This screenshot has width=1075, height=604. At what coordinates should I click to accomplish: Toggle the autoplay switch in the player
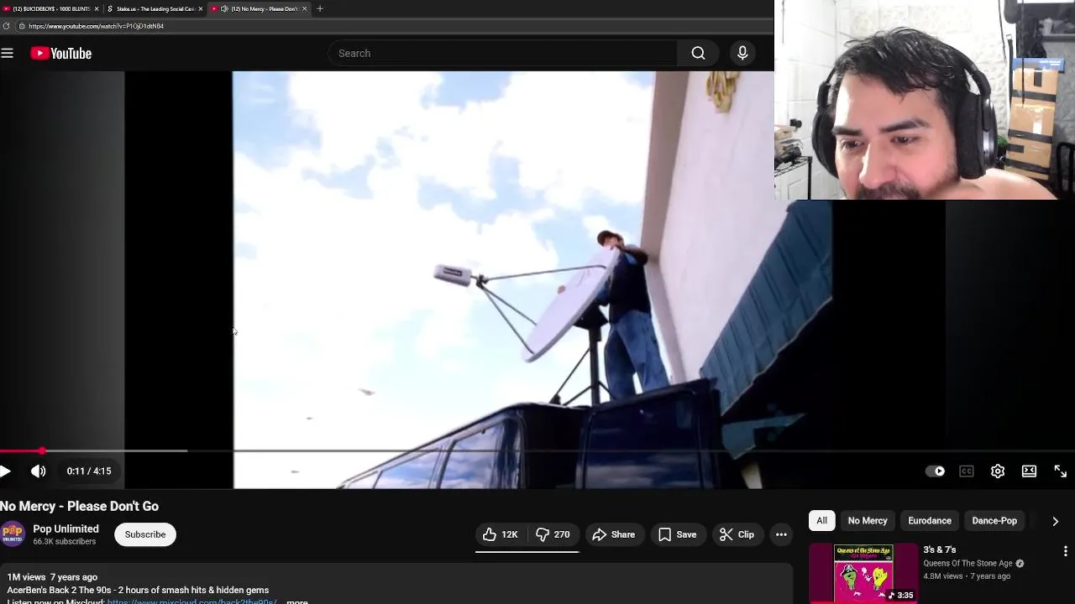click(x=935, y=471)
